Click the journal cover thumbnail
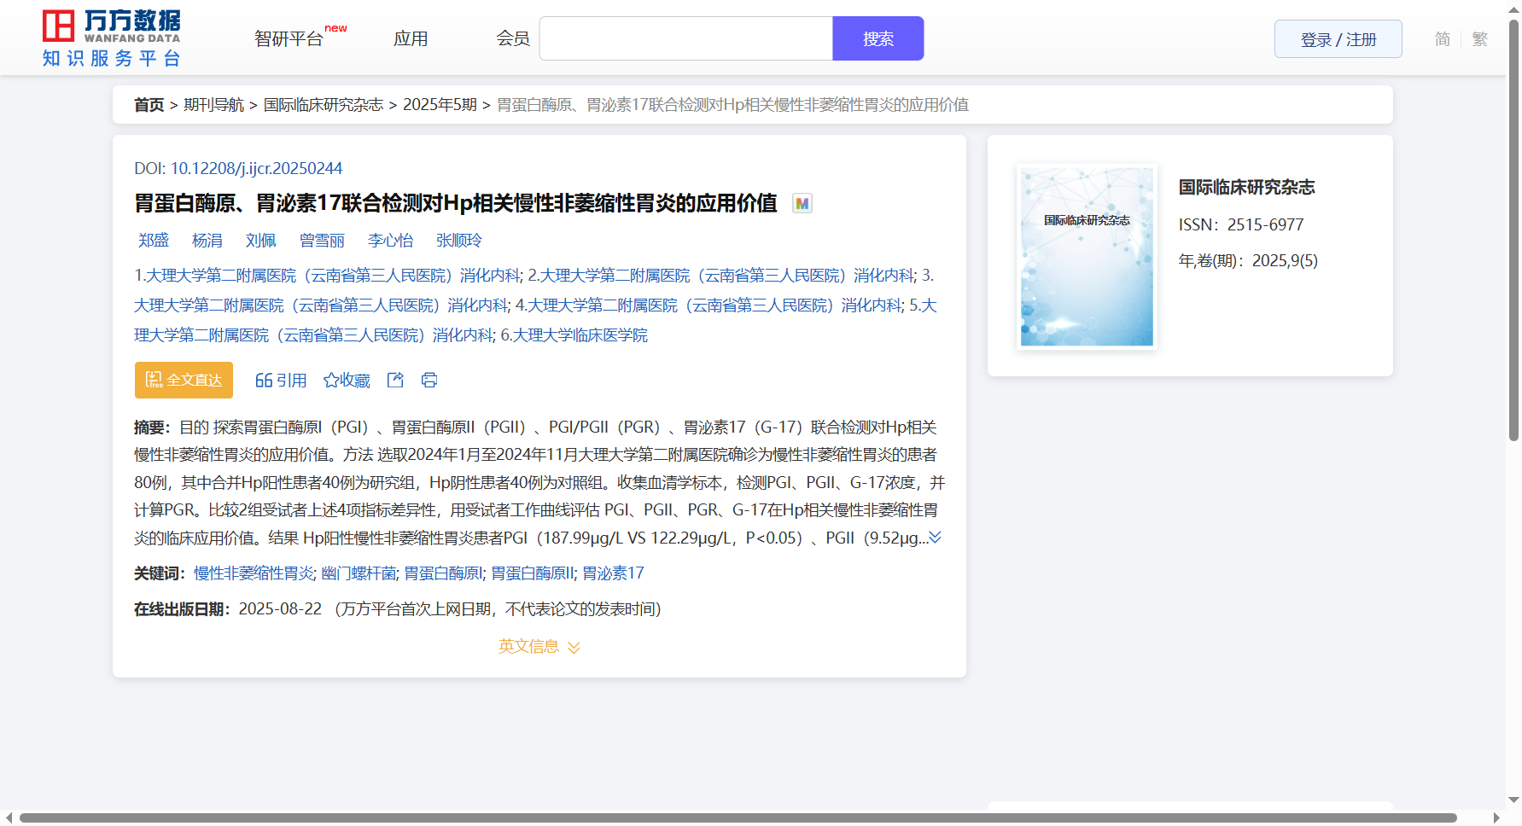Image resolution: width=1522 pixels, height=826 pixels. tap(1087, 257)
